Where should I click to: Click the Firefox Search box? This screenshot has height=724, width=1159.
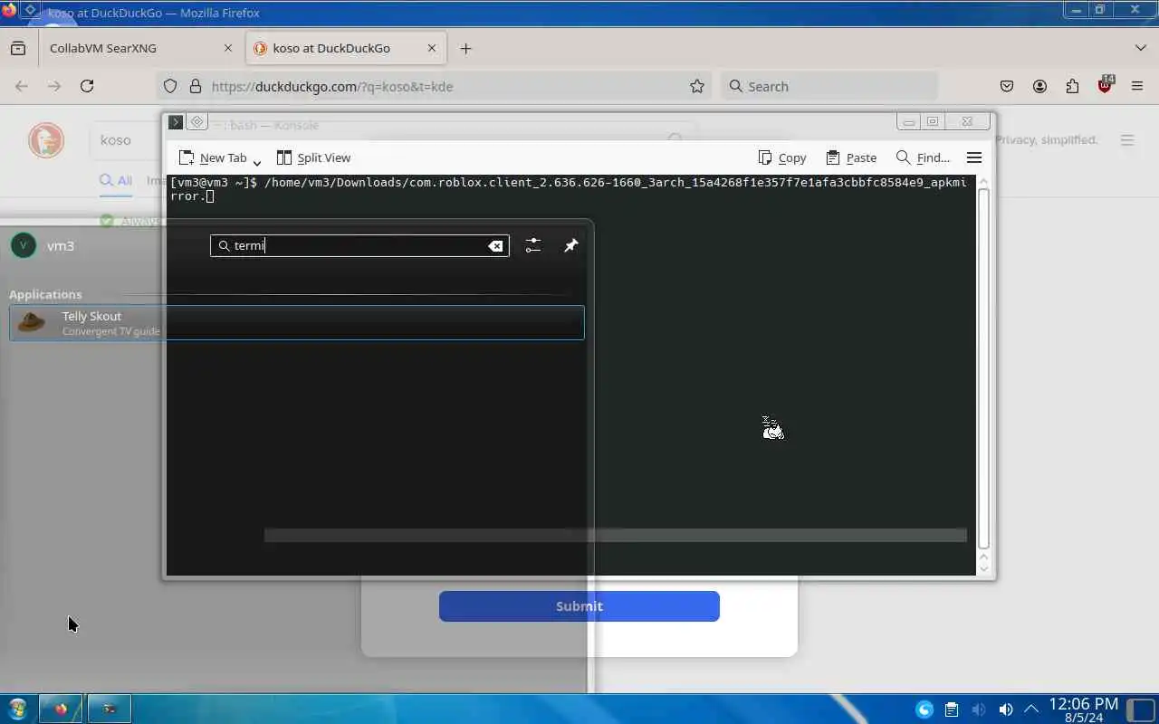[x=830, y=87]
